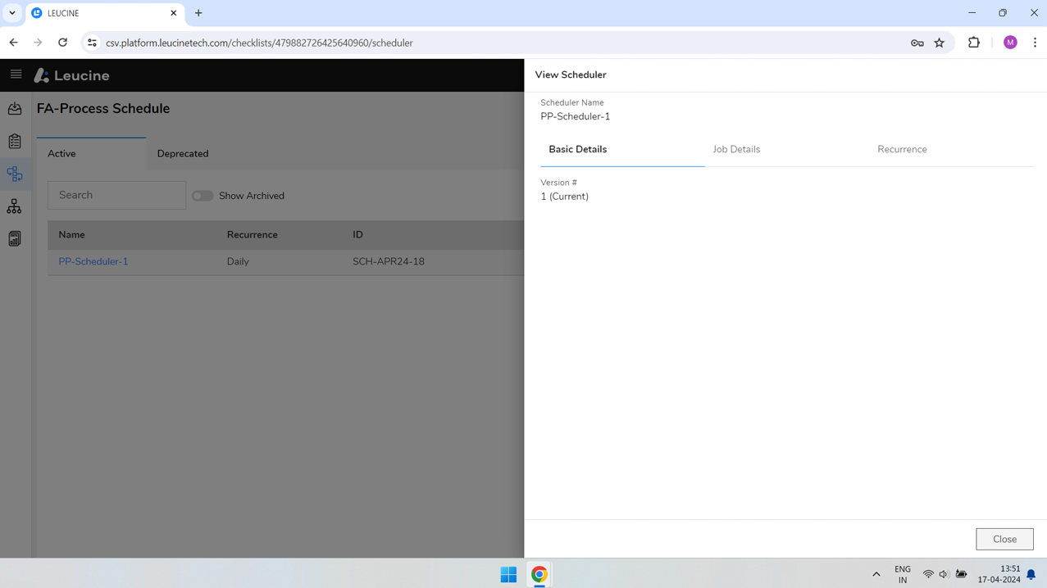Click the Search input field
Viewport: 1047px width, 588px height.
click(x=116, y=195)
